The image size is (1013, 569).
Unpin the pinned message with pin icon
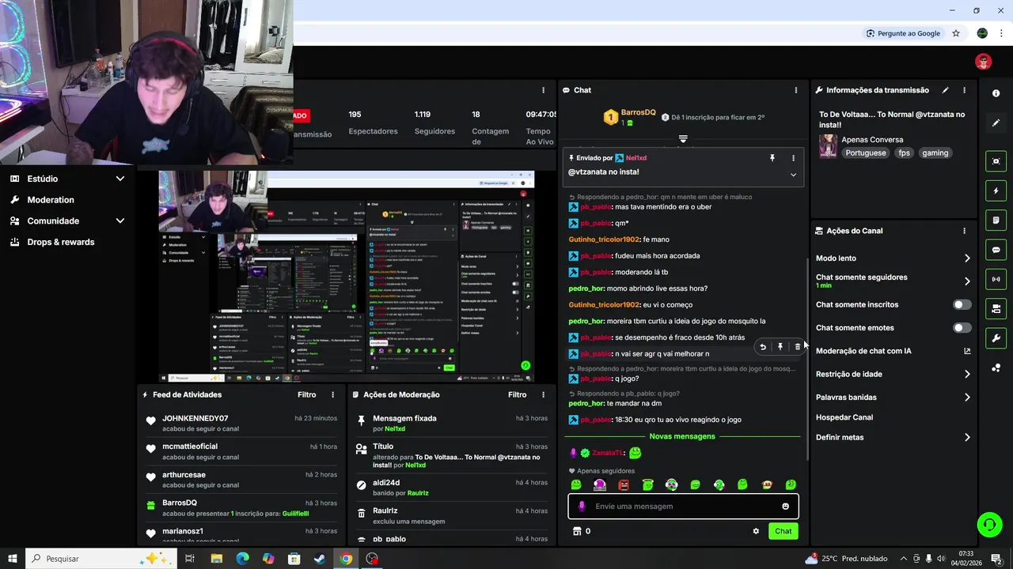[772, 158]
